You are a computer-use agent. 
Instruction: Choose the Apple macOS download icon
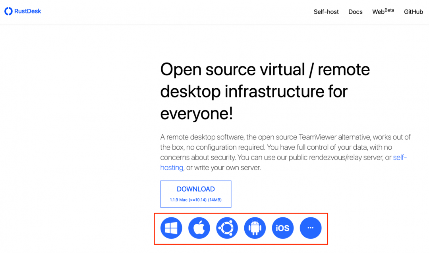199,228
